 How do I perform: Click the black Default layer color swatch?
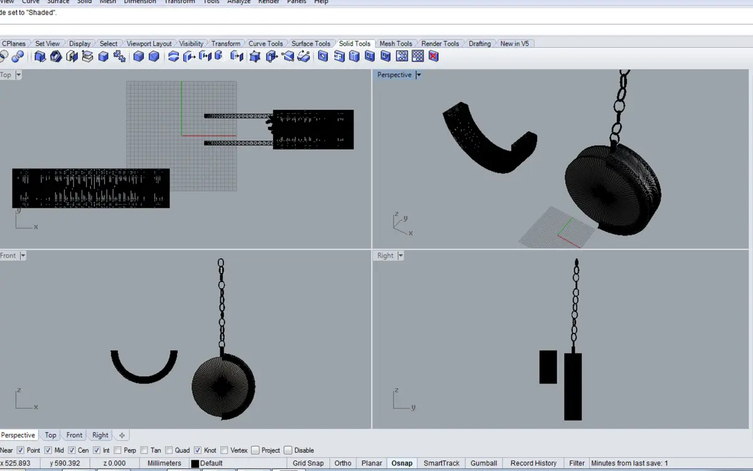point(195,463)
